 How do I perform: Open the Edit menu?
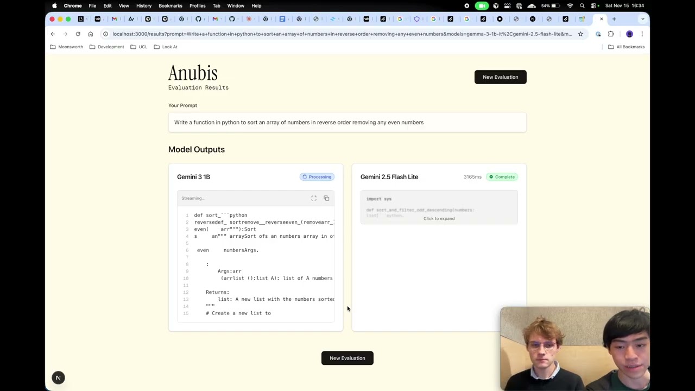pyautogui.click(x=108, y=5)
